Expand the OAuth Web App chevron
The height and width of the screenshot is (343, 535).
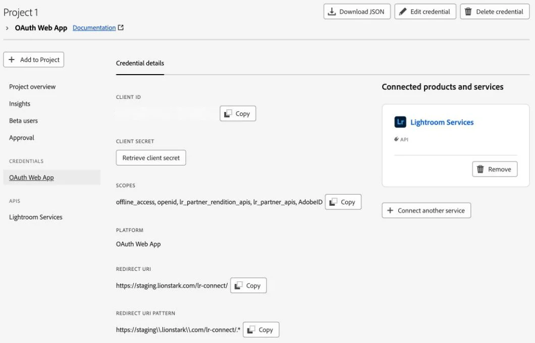tap(7, 28)
